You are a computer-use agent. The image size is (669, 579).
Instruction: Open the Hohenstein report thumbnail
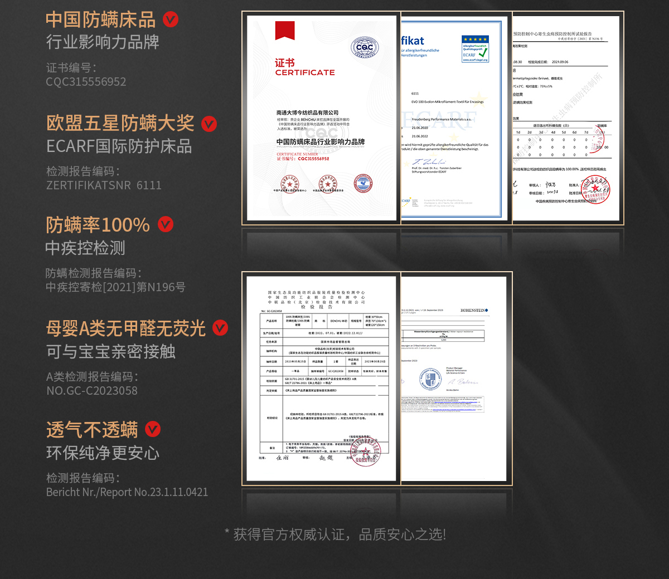tap(457, 379)
